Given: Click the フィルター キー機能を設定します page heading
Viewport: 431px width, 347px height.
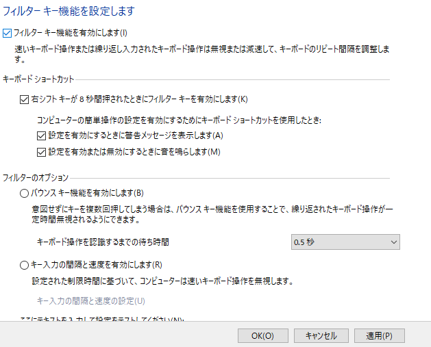Looking at the screenshot, I should pos(69,11).
